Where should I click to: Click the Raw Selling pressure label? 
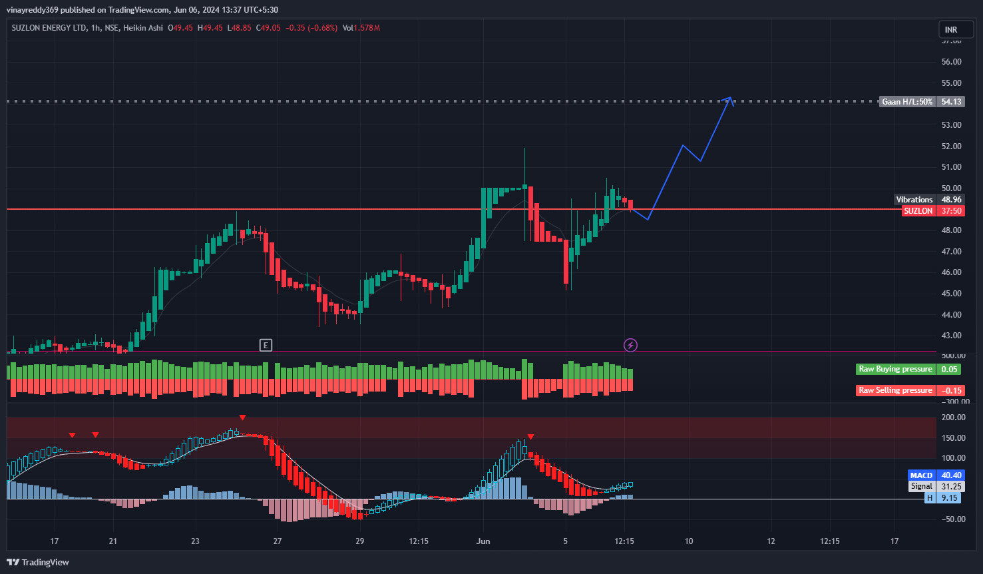click(x=895, y=390)
